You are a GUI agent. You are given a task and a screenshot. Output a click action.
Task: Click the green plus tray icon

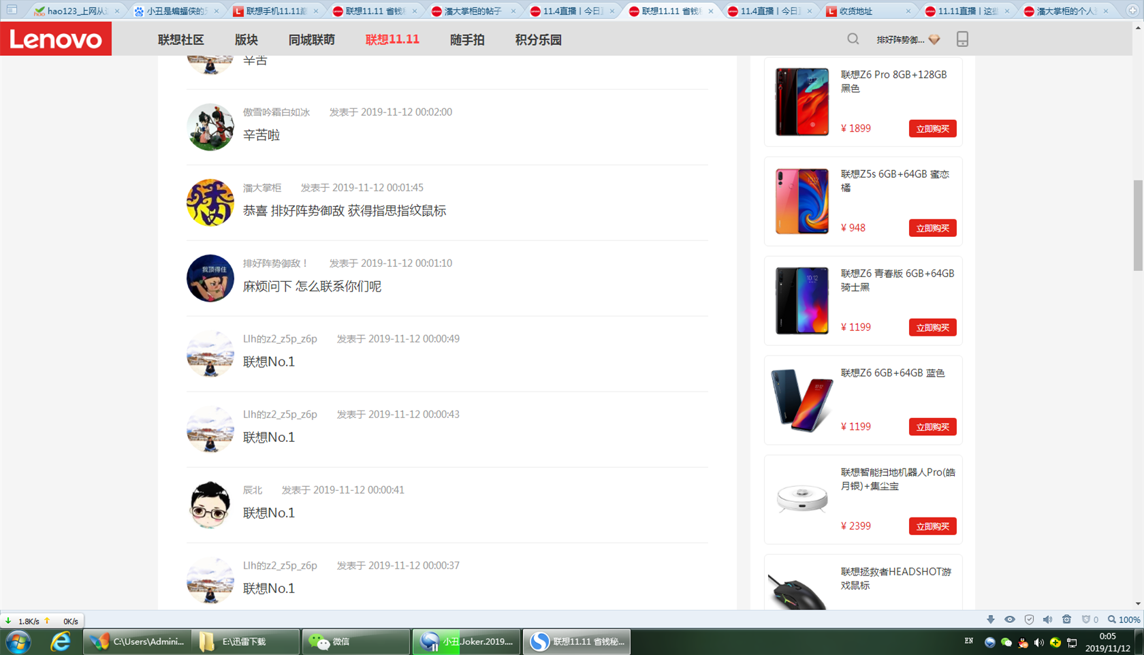1055,643
